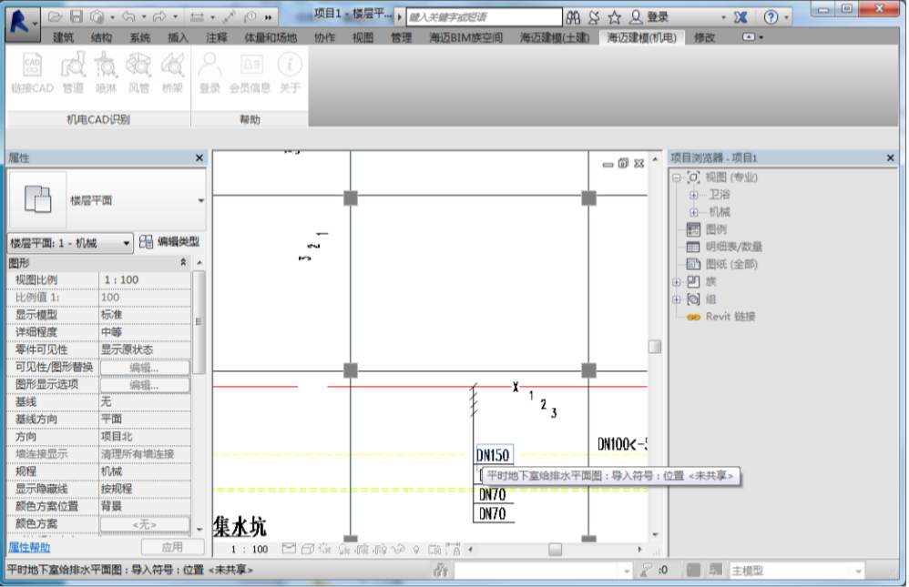Switch to 海迈建模(土建) tab
This screenshot has height=587, width=909.
pos(555,37)
